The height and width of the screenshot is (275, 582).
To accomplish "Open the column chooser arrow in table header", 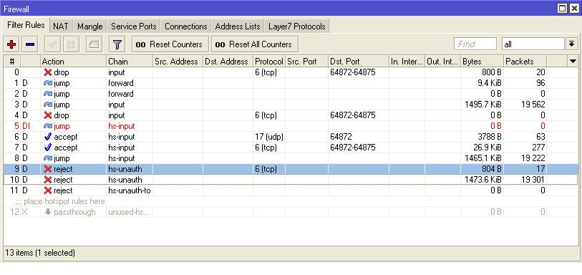I will [x=573, y=62].
